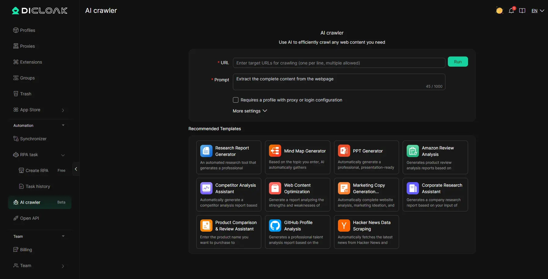Click the gold coin icon in header
This screenshot has height=279, width=548.
(x=499, y=11)
